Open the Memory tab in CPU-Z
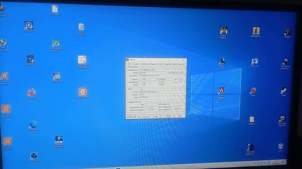 pyautogui.click(x=153, y=64)
